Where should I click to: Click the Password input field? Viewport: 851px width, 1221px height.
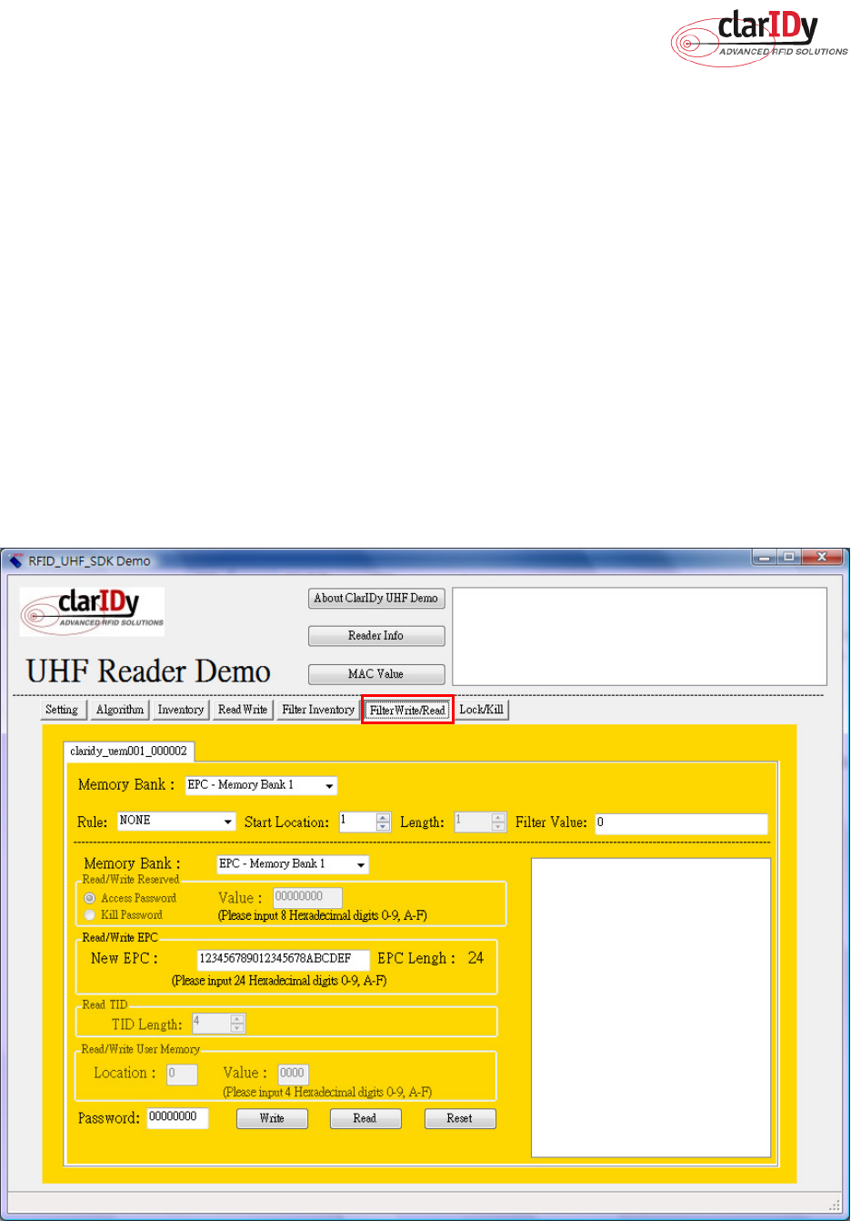pyautogui.click(x=177, y=1118)
